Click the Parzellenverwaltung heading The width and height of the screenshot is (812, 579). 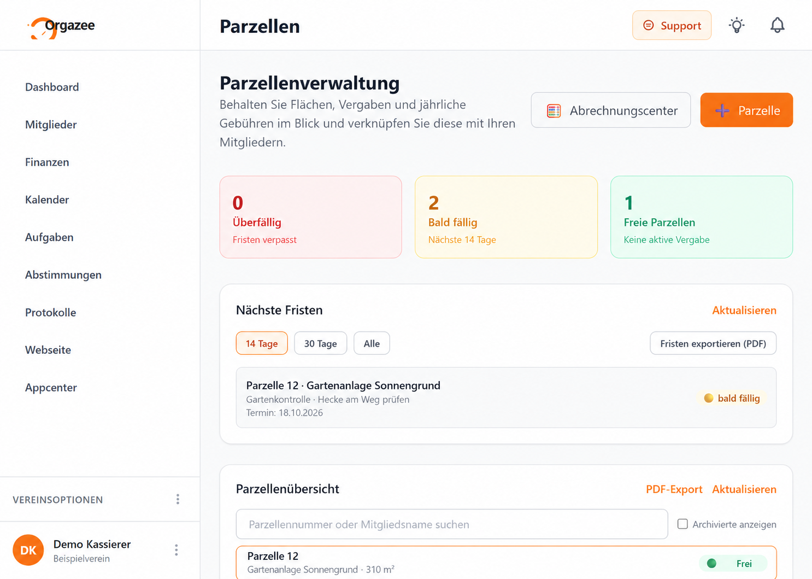pos(309,83)
